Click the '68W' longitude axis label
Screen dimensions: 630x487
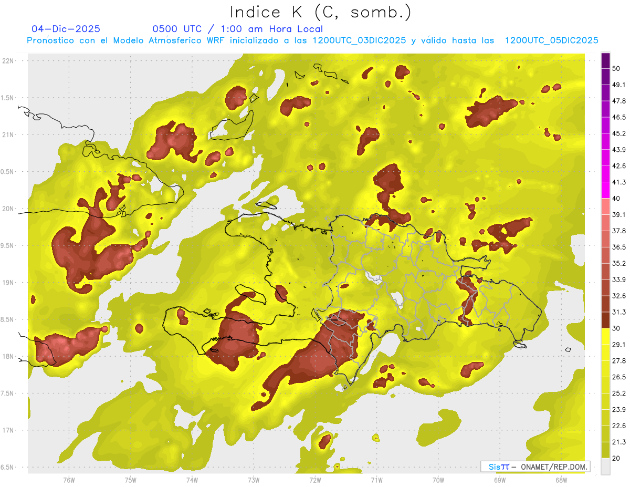click(561, 480)
